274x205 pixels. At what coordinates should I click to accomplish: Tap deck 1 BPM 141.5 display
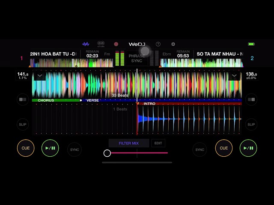click(23, 76)
